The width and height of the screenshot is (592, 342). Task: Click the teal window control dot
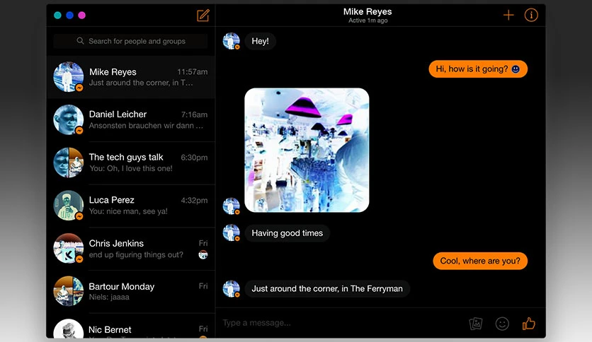coord(57,16)
